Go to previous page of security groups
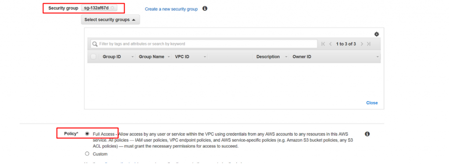 [330, 44]
